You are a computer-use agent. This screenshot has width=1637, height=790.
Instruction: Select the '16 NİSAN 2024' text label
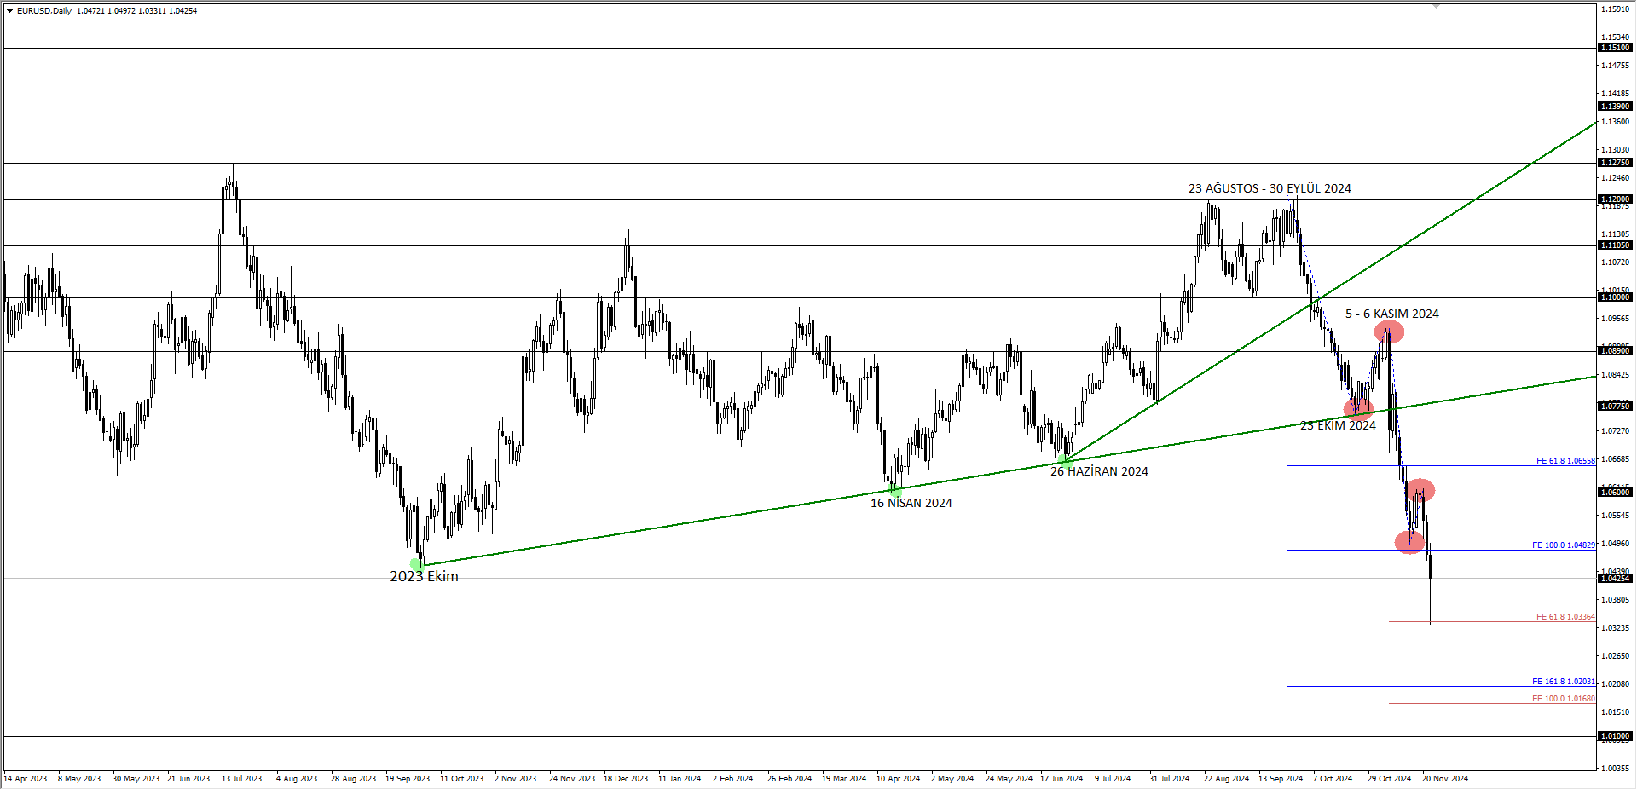(911, 503)
